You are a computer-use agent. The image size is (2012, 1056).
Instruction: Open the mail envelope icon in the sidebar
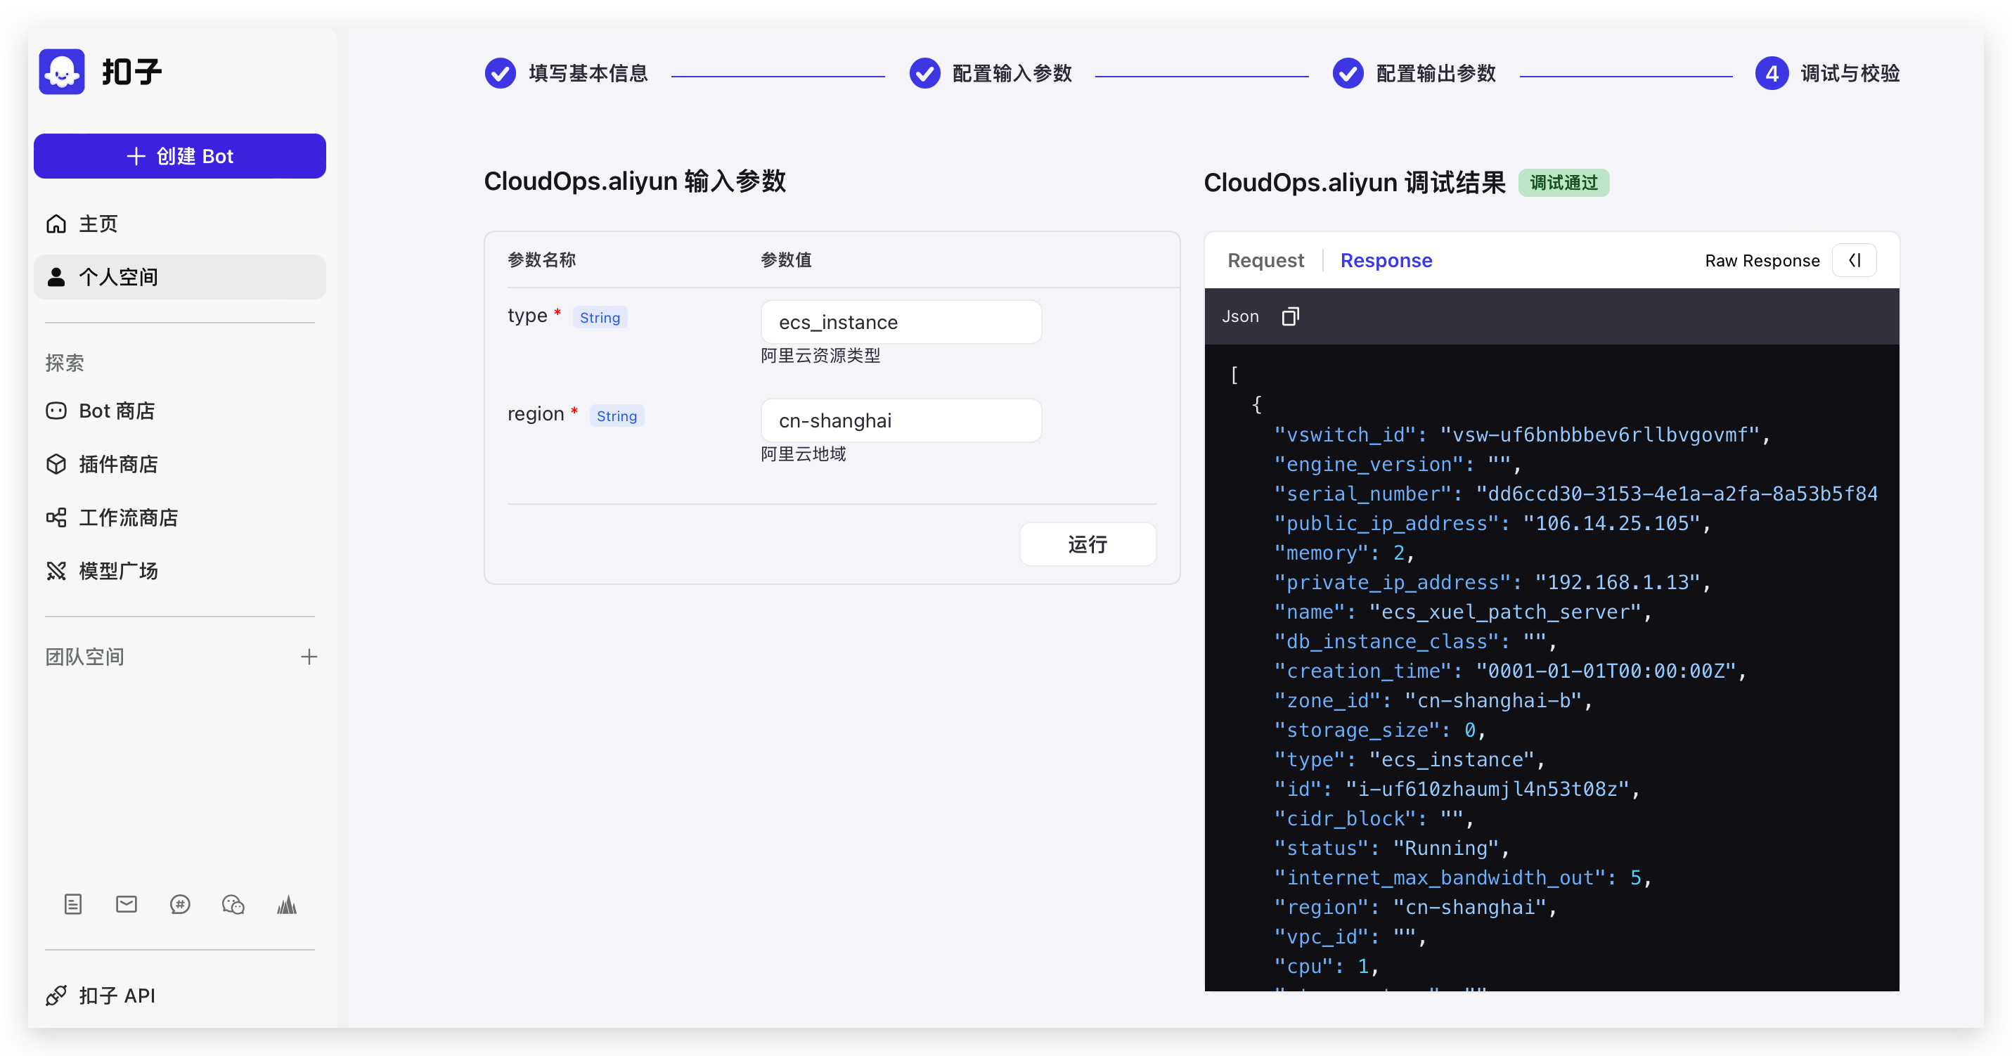click(x=127, y=904)
